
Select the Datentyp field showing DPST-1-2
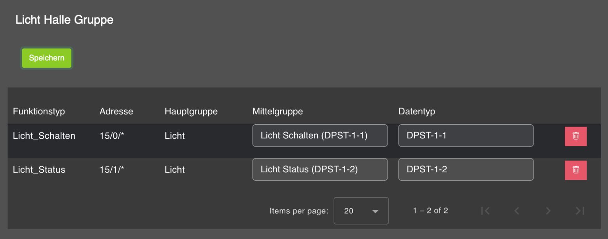click(x=466, y=169)
